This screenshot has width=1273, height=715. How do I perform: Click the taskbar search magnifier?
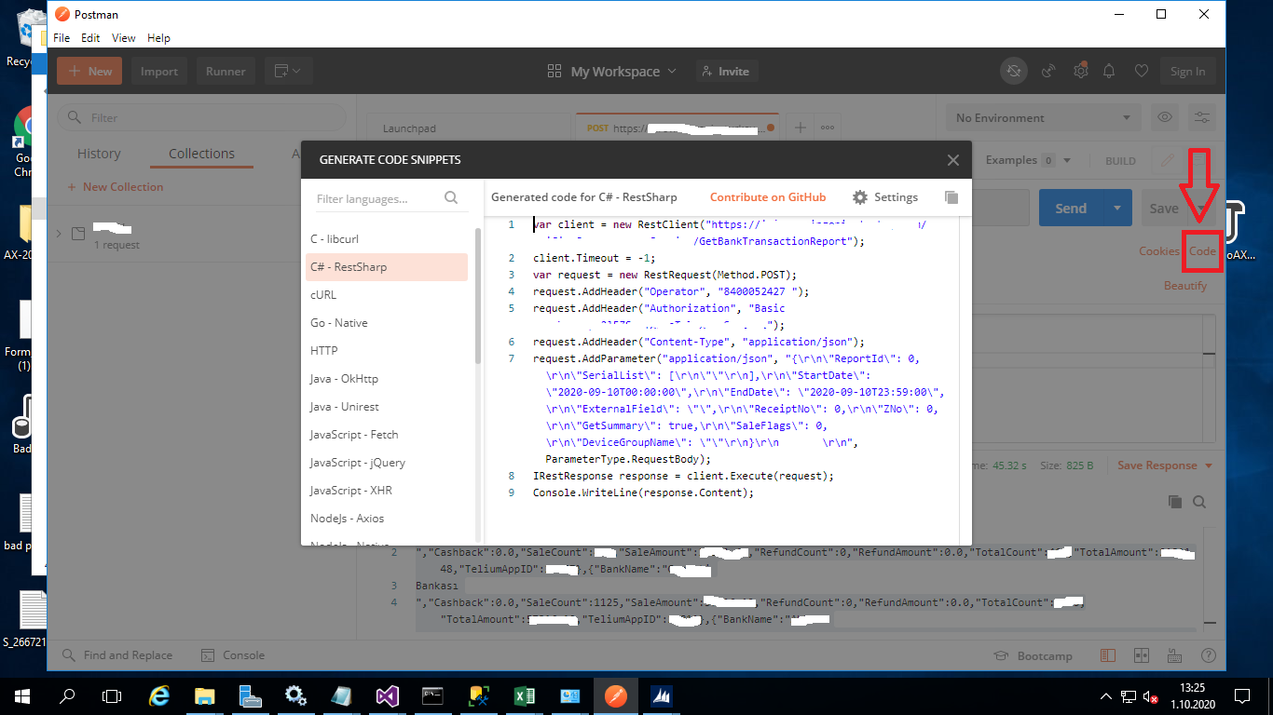pyautogui.click(x=67, y=695)
